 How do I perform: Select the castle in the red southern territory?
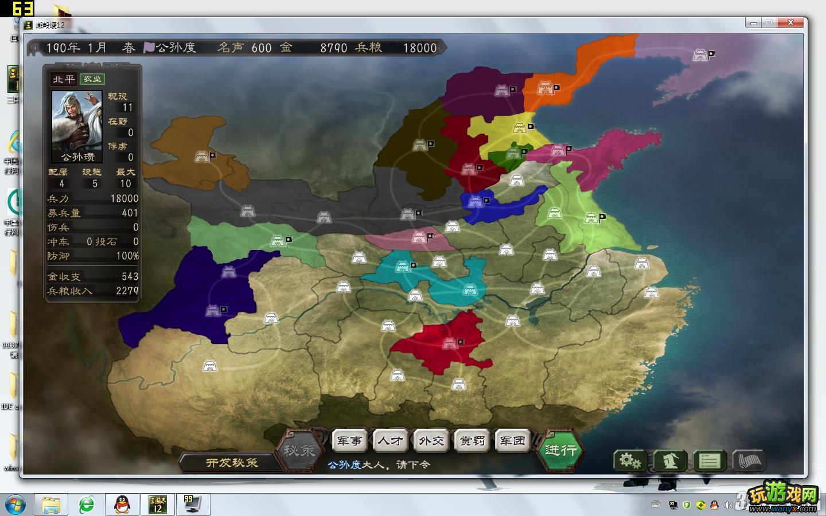449,343
